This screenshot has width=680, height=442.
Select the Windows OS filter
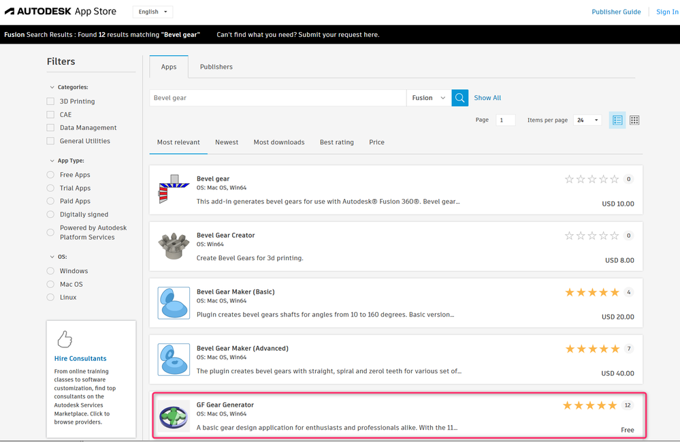(x=50, y=270)
